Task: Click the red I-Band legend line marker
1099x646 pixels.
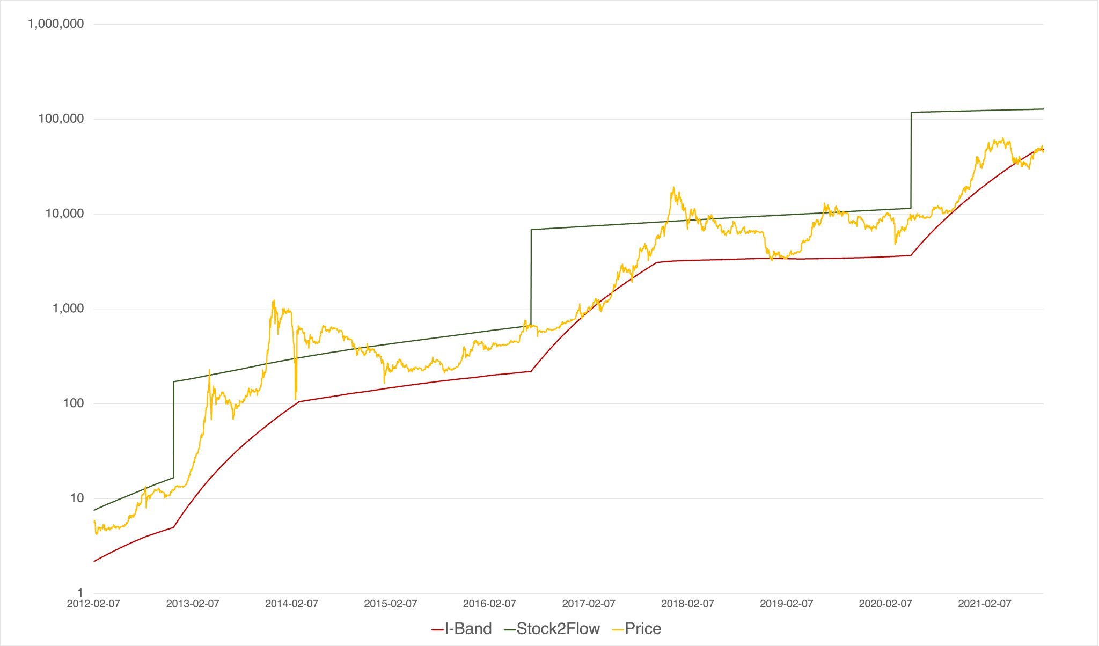Action: click(438, 629)
